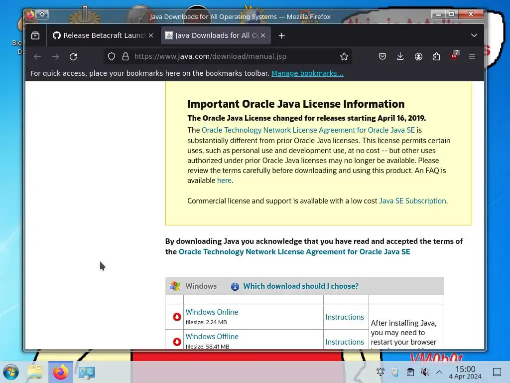The width and height of the screenshot is (510, 383).
Task: Save the page to Pocket
Action: pyautogui.click(x=382, y=57)
